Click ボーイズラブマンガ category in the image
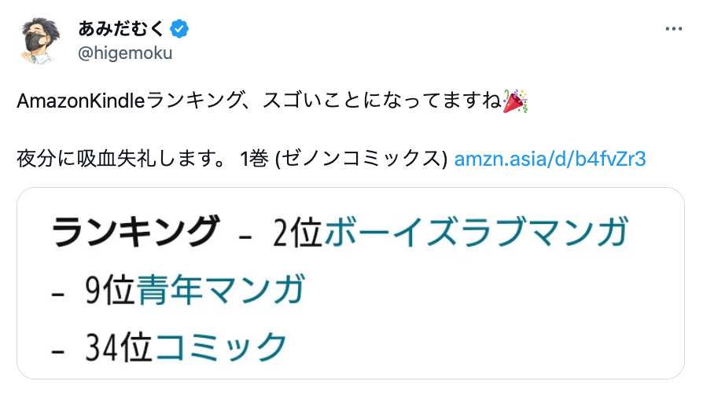Screen dimensions: 703x396 475,233
